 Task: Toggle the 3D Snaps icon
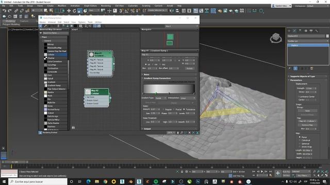[121, 11]
